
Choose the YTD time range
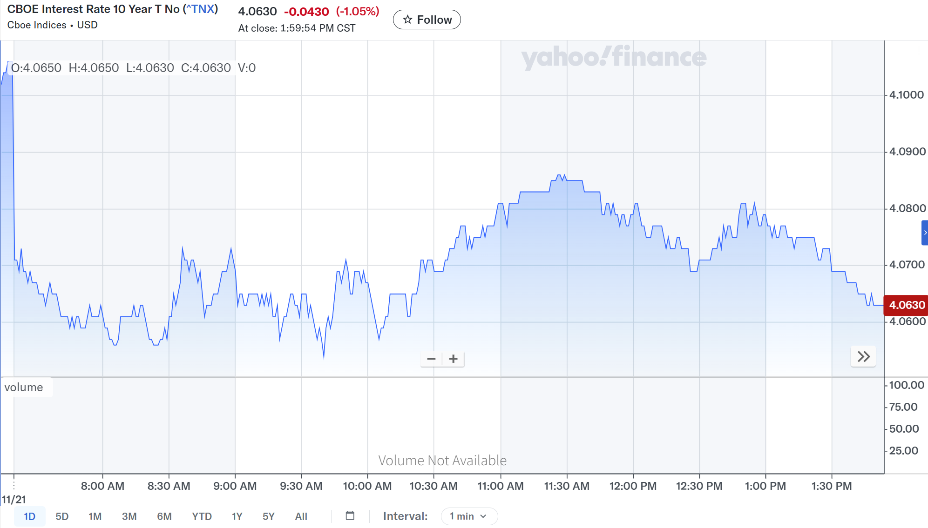coord(202,516)
